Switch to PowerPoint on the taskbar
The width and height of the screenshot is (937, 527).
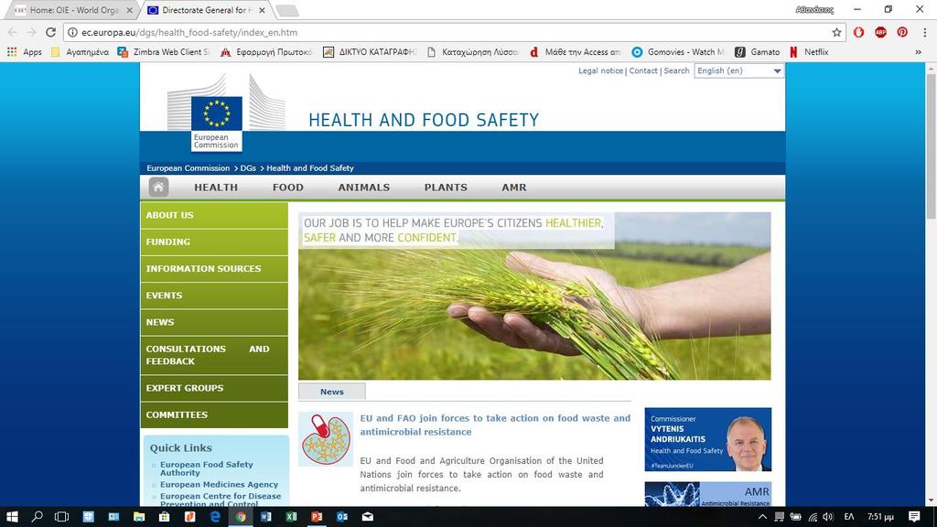point(317,516)
